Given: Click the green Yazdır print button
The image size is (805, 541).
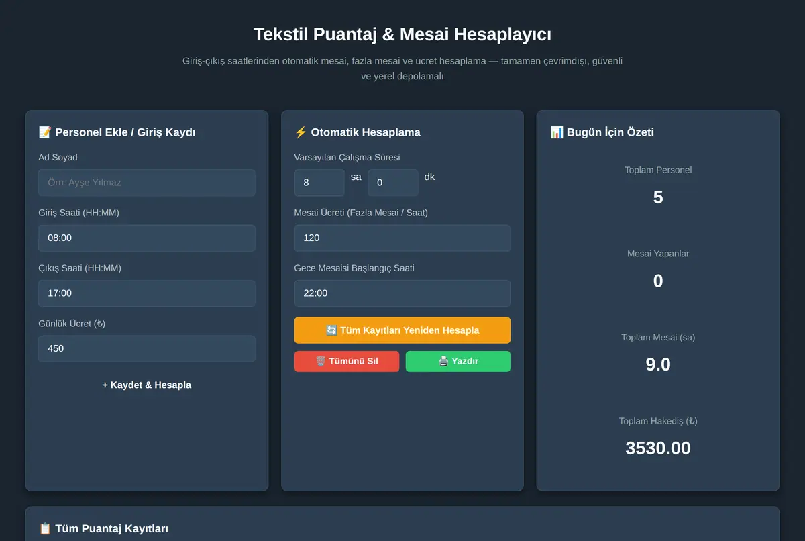Looking at the screenshot, I should click(x=458, y=361).
